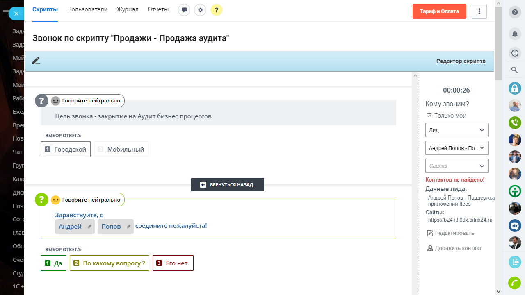Click the call timer 00:00:26
The width and height of the screenshot is (525, 295).
tap(457, 91)
